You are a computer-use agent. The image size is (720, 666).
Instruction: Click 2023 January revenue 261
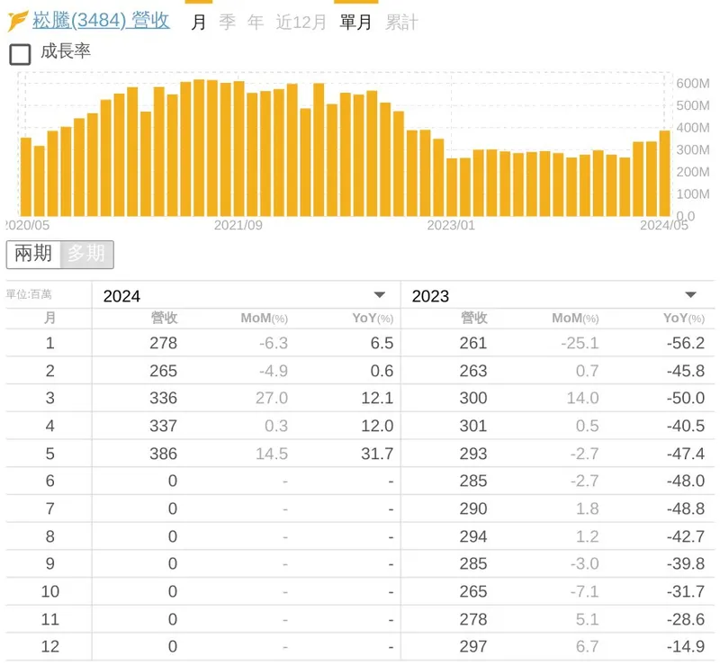tap(473, 343)
